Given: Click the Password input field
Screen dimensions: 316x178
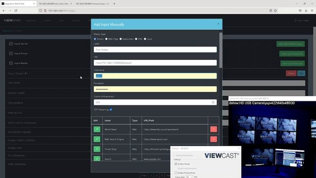Looking at the screenshot, I should pos(155,89).
